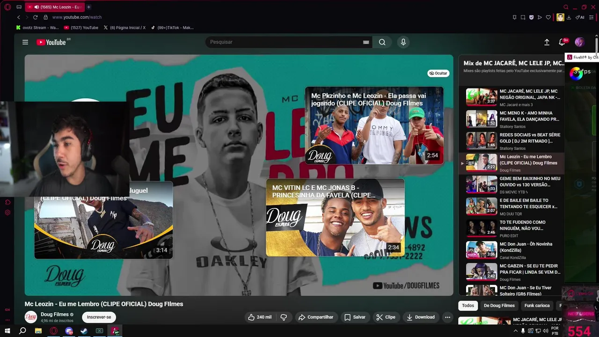
Task: Go back to previous page
Action: [x=19, y=17]
